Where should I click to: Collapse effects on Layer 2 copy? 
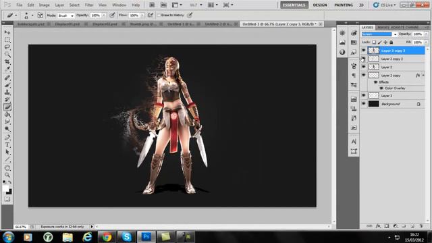pos(423,75)
